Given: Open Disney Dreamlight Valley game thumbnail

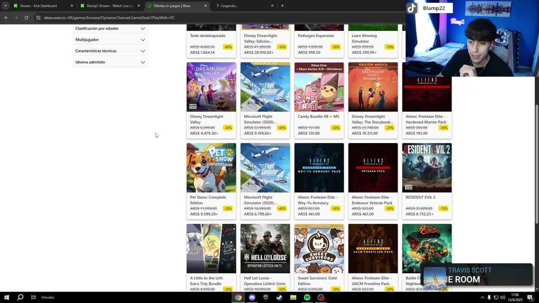Looking at the screenshot, I should point(211,87).
